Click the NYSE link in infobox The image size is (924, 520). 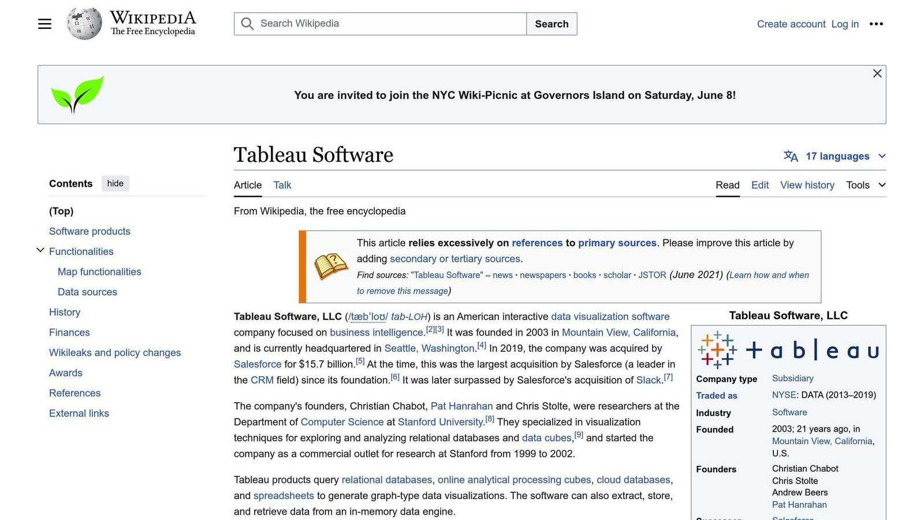point(785,395)
